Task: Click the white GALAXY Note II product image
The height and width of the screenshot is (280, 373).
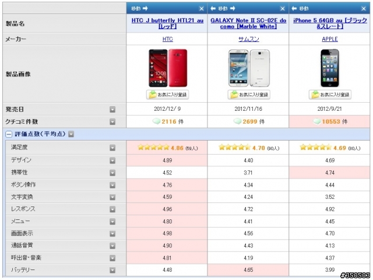Action: pos(249,68)
